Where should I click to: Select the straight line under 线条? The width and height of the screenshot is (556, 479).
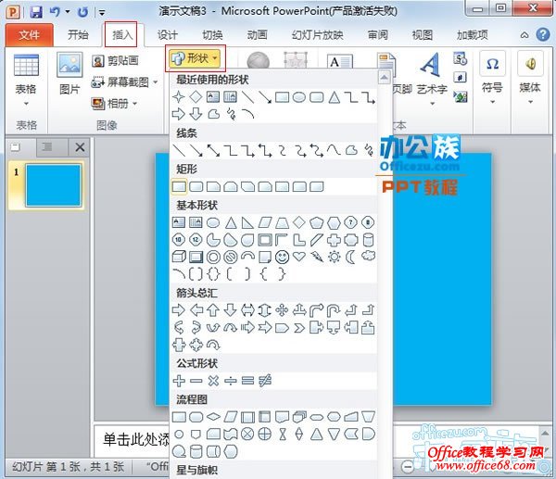tap(179, 151)
